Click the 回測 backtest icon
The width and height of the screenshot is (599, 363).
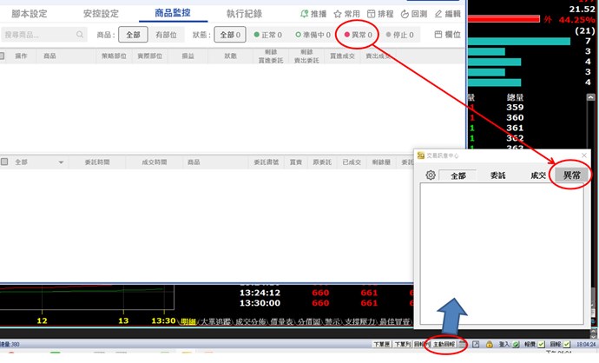405,14
